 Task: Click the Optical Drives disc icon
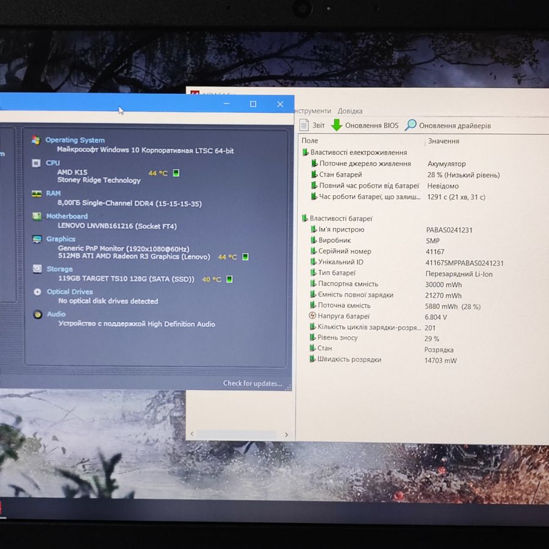click(37, 292)
